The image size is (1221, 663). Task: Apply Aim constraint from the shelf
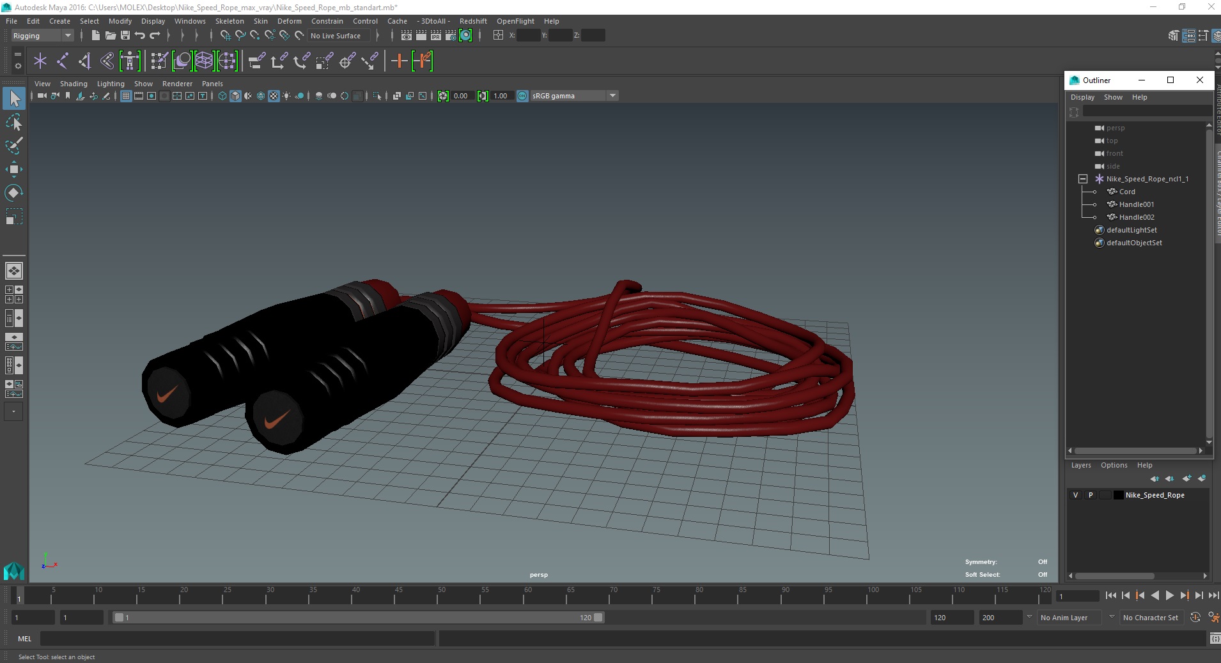coord(347,61)
